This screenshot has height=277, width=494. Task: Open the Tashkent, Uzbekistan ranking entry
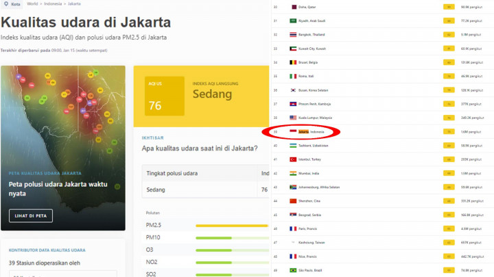(314, 146)
